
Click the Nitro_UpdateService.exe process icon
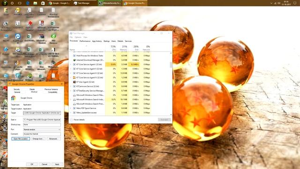74,113
